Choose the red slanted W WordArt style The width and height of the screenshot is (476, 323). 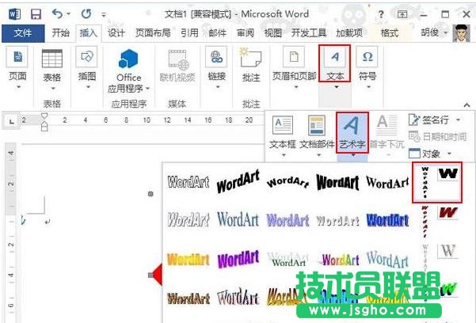point(448,212)
